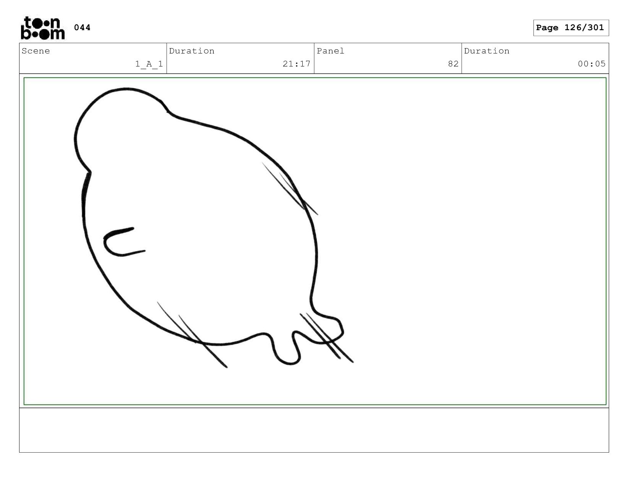The image size is (629, 487).
Task: Click the Page 126/301 indicator
Action: (571, 28)
